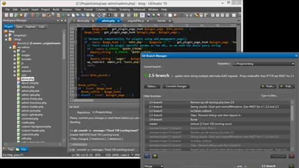Click the Push... button

click(x=268, y=86)
